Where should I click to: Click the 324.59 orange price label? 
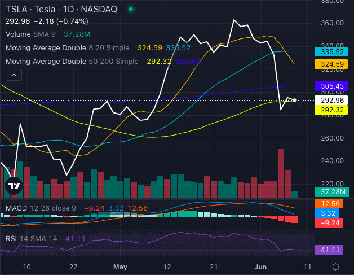tap(331, 64)
